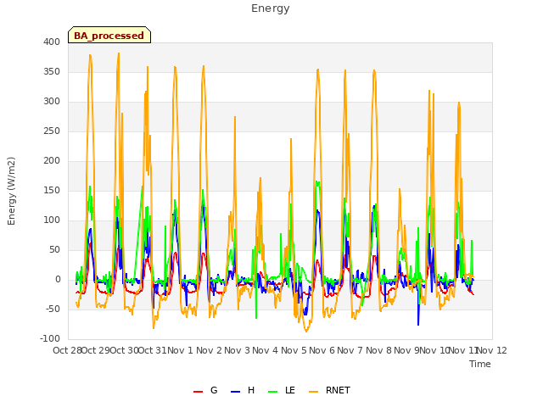This screenshot has width=543, height=407.
Task: Click the Energy (W/m2) y-axis label
Action: (x=11, y=191)
